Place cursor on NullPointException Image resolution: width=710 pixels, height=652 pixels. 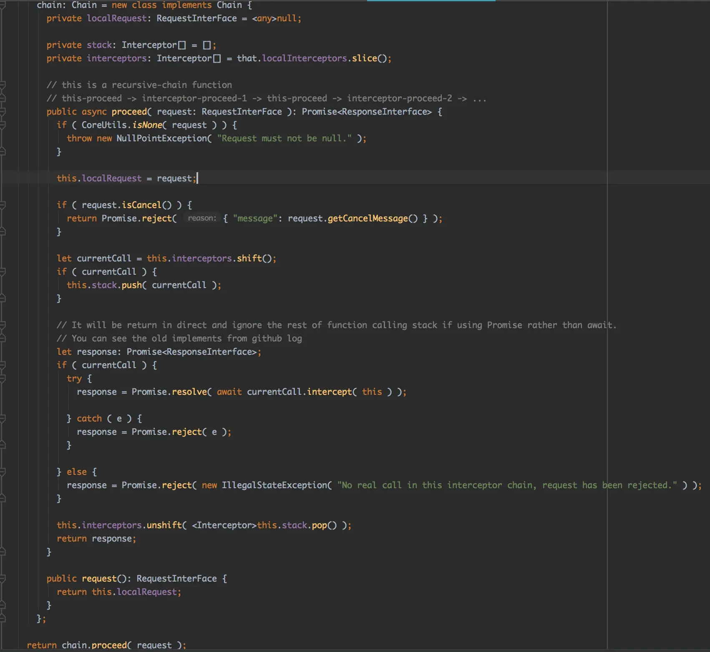point(162,138)
